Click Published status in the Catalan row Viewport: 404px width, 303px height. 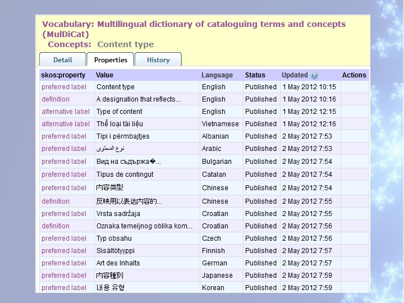click(261, 175)
